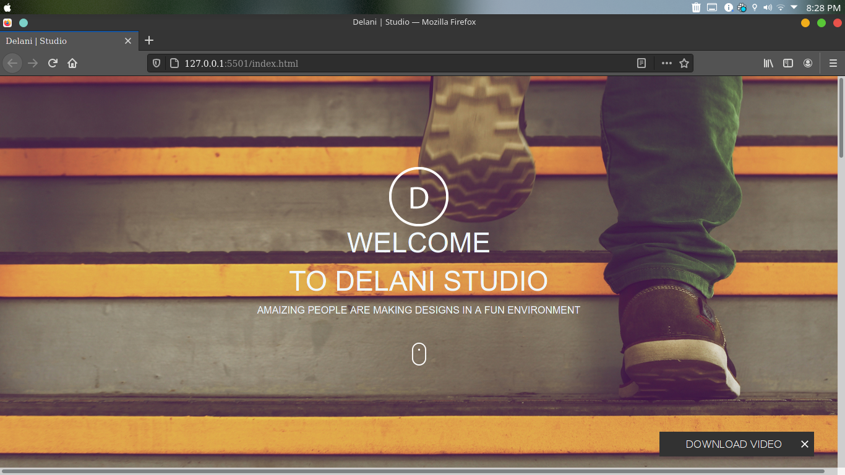
Task: Click inside the address bar
Action: [x=371, y=62]
